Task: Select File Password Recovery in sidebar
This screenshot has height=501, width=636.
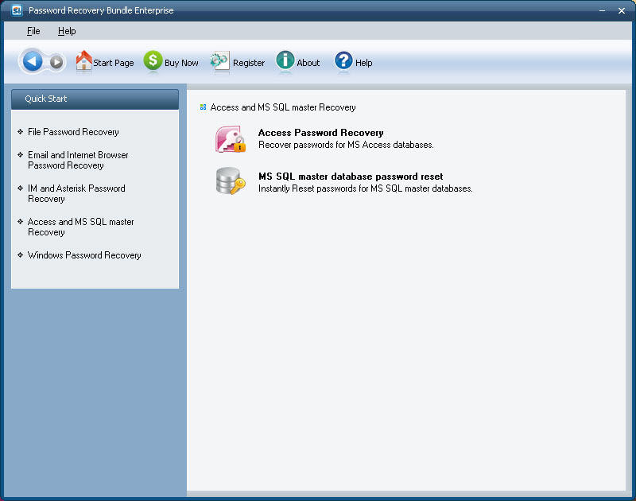Action: pos(73,132)
